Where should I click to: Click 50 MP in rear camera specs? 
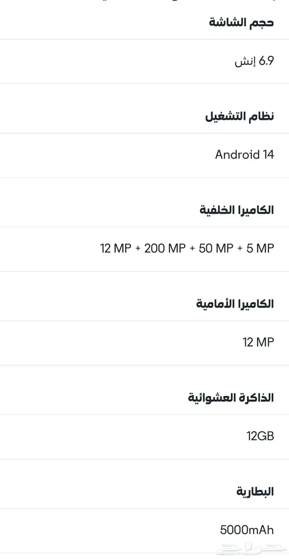point(216,248)
